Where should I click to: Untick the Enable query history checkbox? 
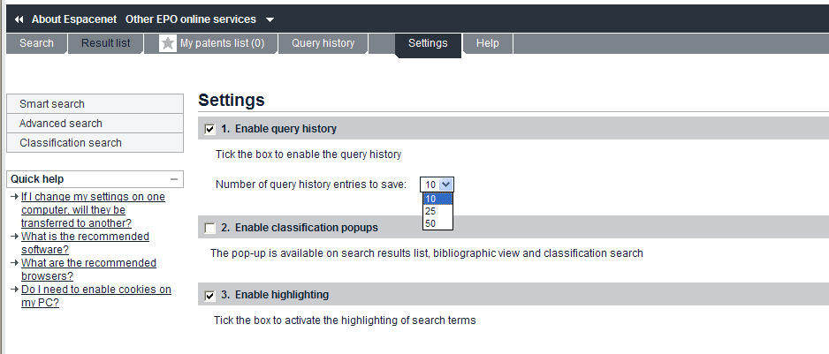click(209, 129)
